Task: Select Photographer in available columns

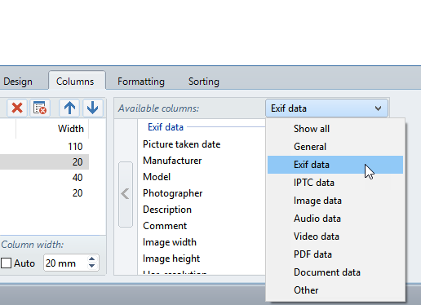Action: pyautogui.click(x=173, y=193)
